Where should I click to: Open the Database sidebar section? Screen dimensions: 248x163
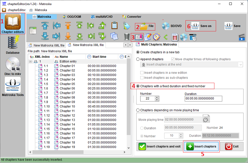pyautogui.click(x=13, y=45)
